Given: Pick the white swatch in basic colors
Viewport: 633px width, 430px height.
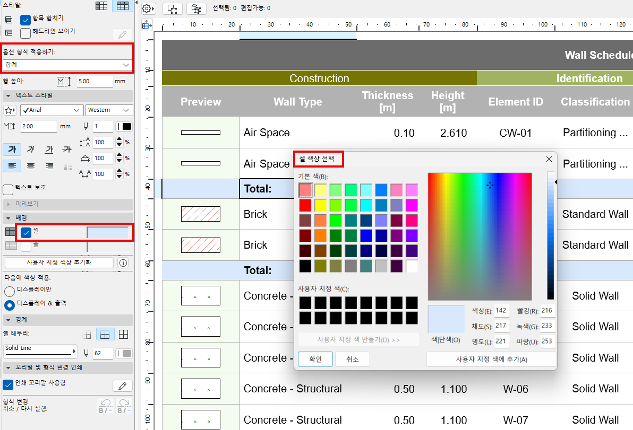Looking at the screenshot, I should [x=412, y=266].
